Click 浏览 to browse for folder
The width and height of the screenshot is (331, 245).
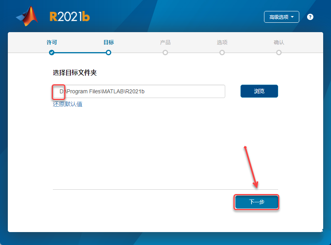coord(259,91)
